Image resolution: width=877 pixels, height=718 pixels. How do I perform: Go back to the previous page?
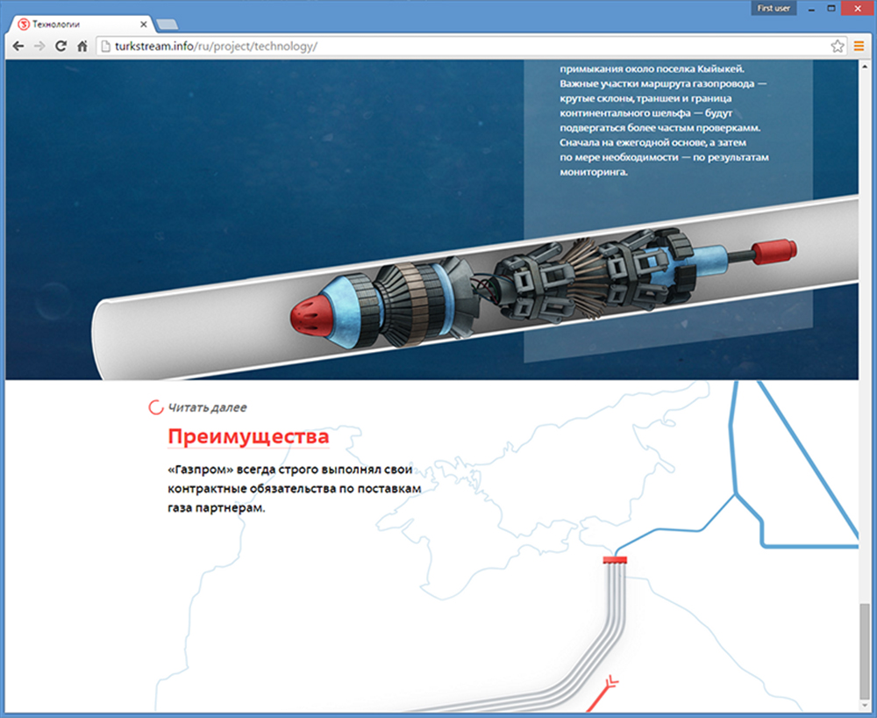18,46
